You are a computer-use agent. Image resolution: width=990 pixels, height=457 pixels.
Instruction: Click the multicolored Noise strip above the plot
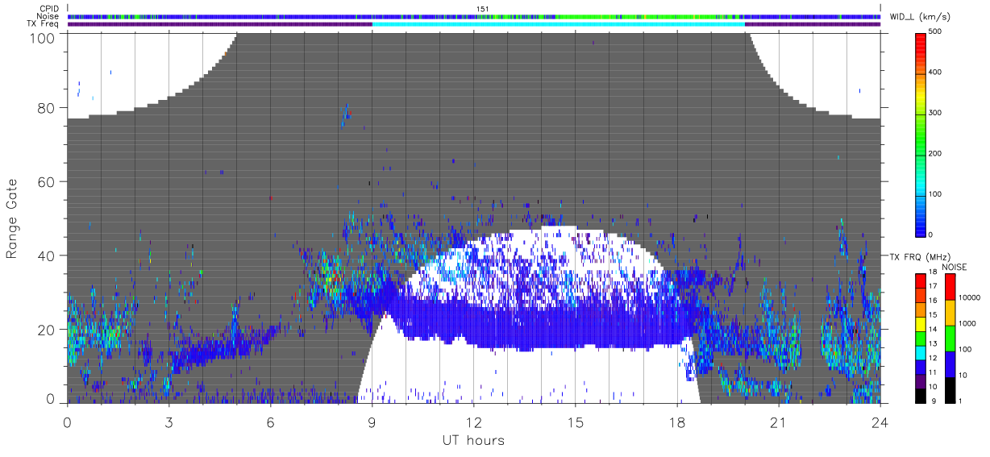pos(474,16)
